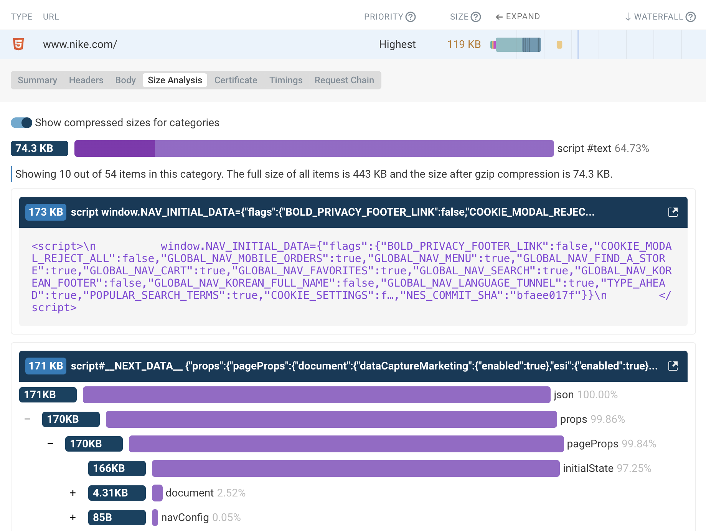Open __NEXT_DATA__ script in external view icon
706x531 pixels.
673,366
